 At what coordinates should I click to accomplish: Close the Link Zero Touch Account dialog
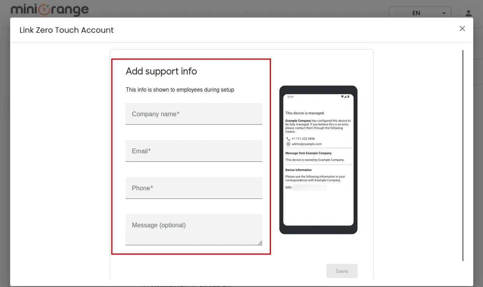coord(462,28)
